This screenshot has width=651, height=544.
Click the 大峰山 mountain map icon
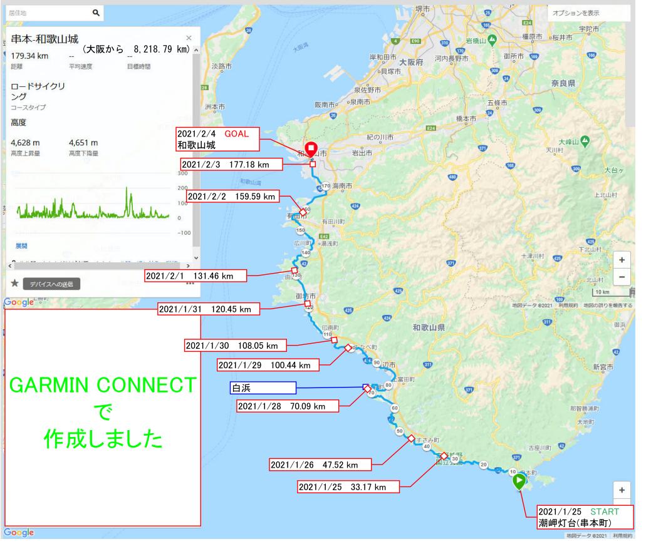click(x=585, y=141)
